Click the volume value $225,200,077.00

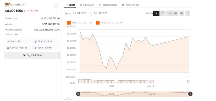coord(51,24)
